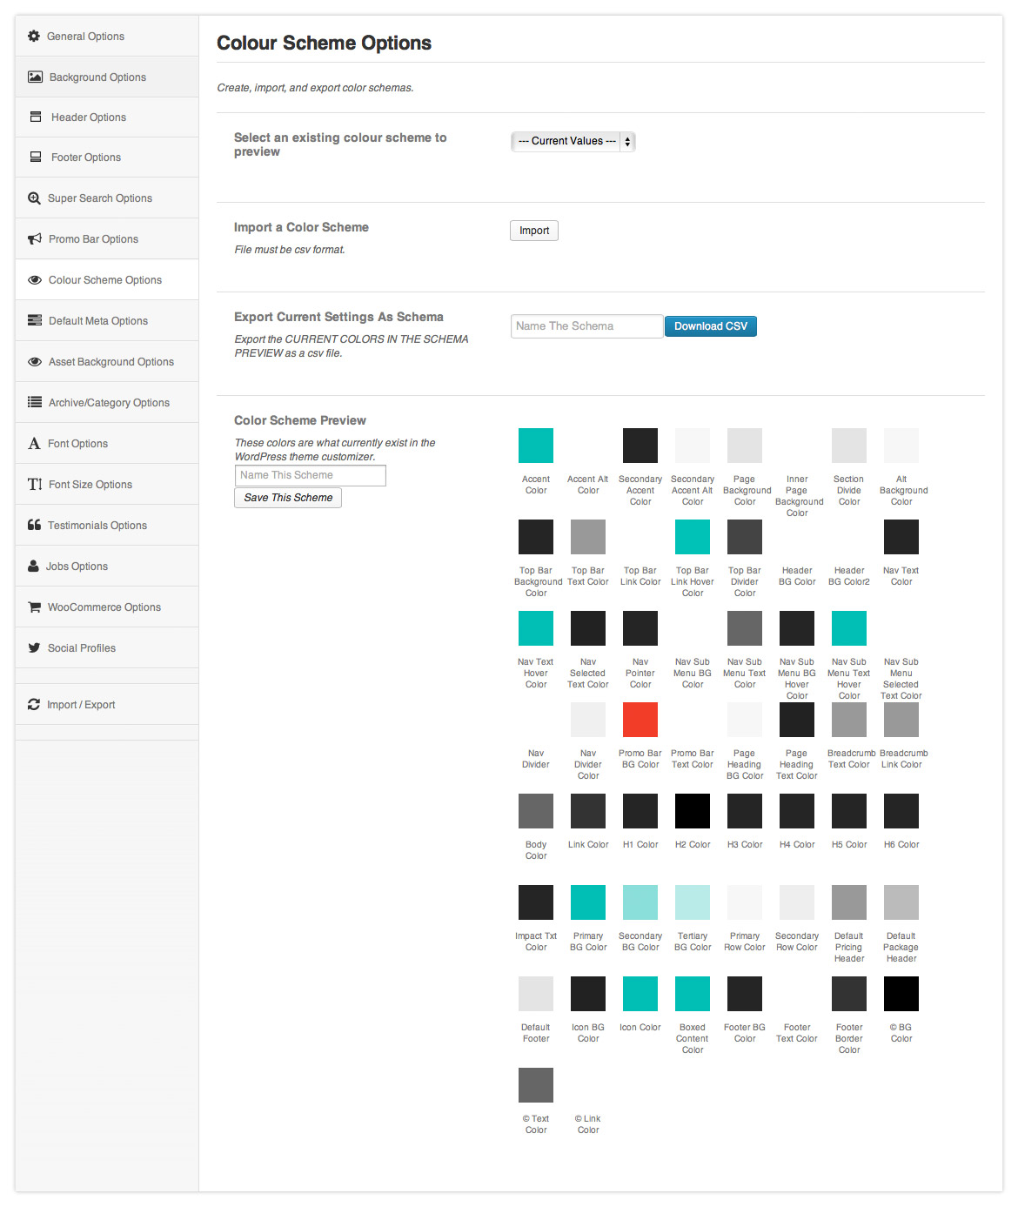Click the megaphone icon for Promo Bar Options

point(35,239)
